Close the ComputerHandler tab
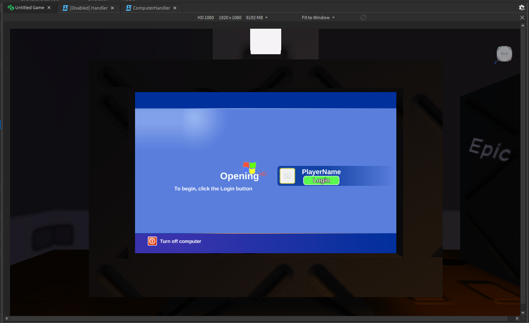 [x=175, y=8]
